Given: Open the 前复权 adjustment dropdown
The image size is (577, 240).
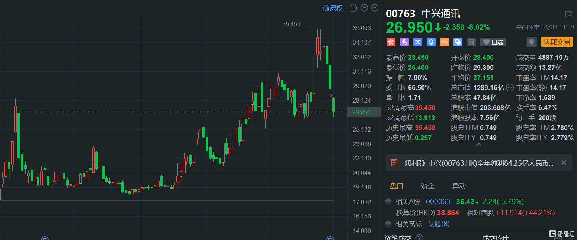Looking at the screenshot, I should click(x=333, y=8).
